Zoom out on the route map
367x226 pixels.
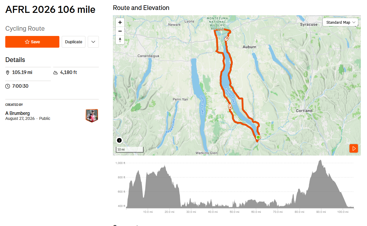(120, 31)
